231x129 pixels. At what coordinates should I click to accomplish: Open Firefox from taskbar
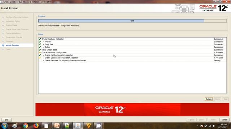click(x=36, y=126)
